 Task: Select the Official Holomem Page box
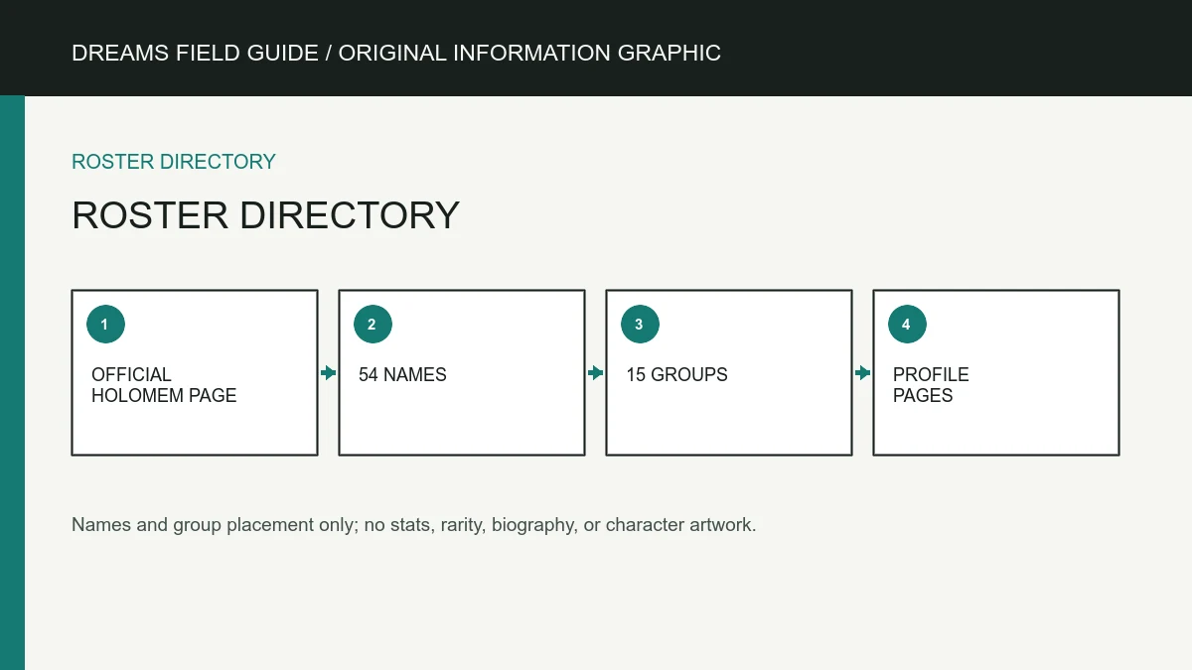coord(195,372)
